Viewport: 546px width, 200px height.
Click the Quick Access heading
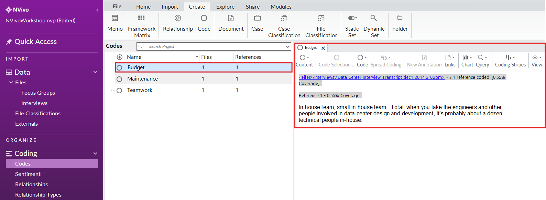[x=35, y=42]
